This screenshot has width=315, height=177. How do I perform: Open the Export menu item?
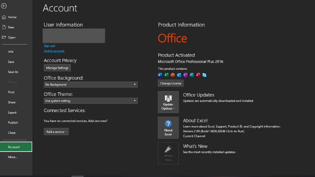click(12, 113)
